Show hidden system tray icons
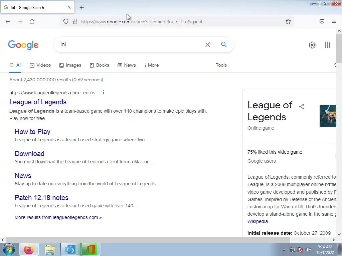Screen dimensions: 342x256 (x=284, y=250)
